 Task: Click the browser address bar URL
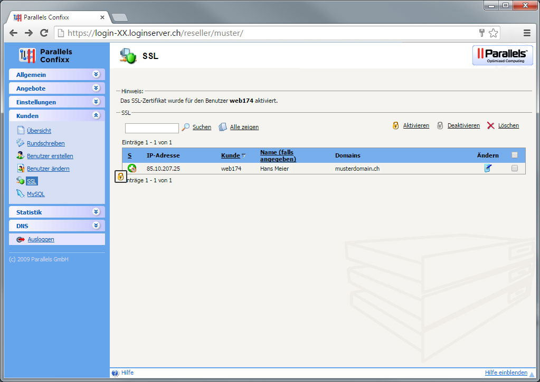pos(155,33)
